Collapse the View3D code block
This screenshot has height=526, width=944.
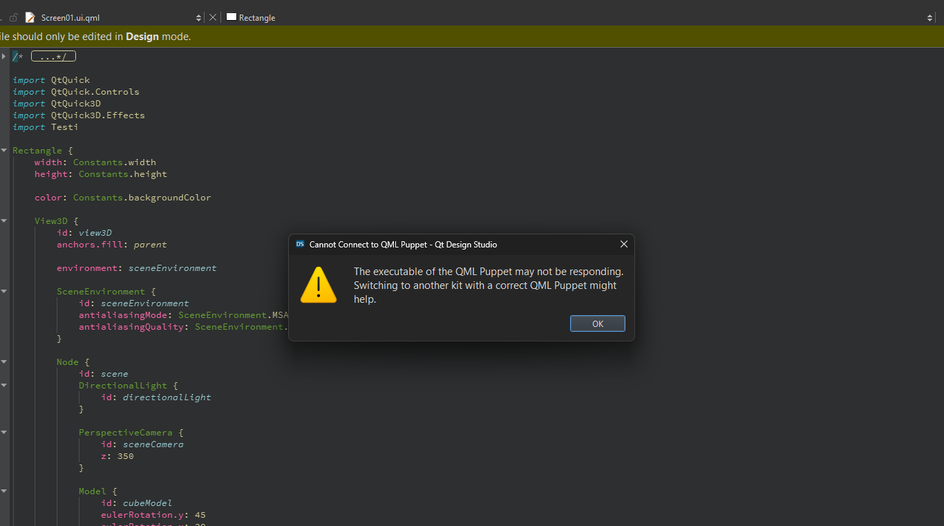tap(4, 220)
